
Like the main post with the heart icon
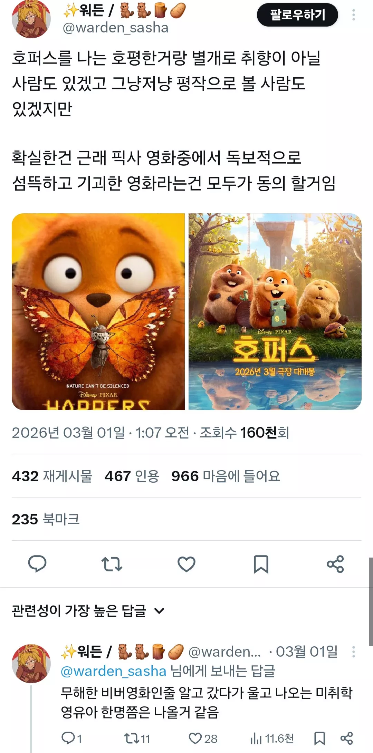[x=186, y=564]
